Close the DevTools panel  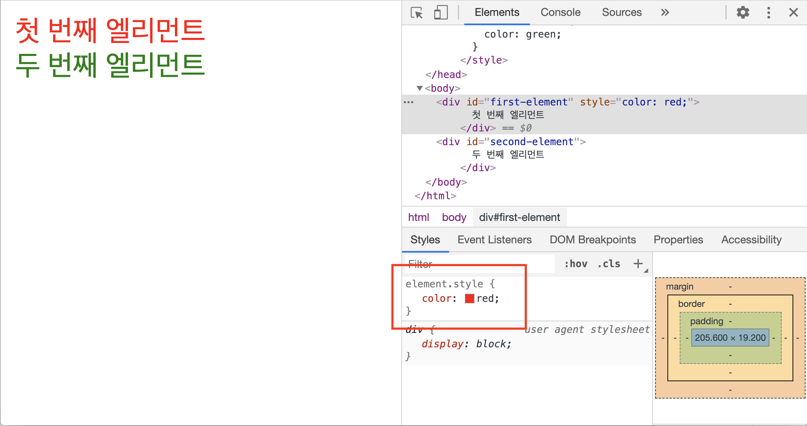(793, 13)
